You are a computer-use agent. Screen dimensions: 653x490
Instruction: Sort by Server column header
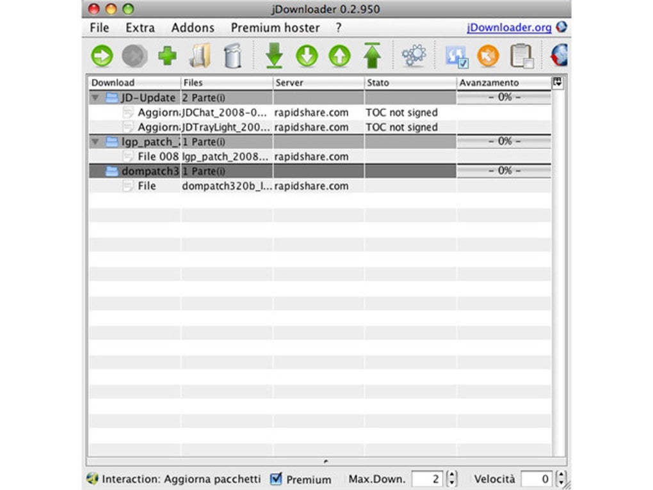point(319,83)
